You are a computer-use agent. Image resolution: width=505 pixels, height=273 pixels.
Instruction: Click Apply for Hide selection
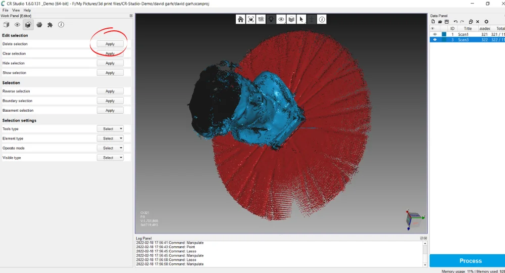pos(110,63)
